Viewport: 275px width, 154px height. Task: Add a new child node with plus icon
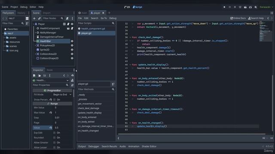coord(34,18)
